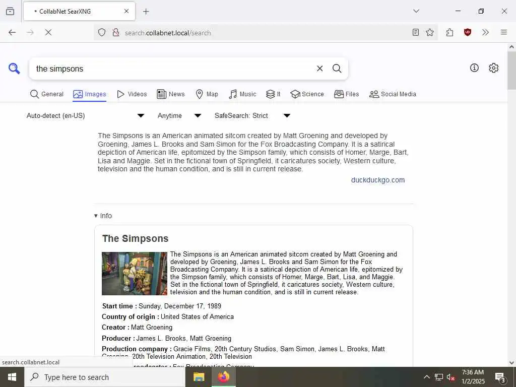This screenshot has height=387, width=516.
Task: Toggle reader view icon in address bar
Action: click(x=416, y=32)
